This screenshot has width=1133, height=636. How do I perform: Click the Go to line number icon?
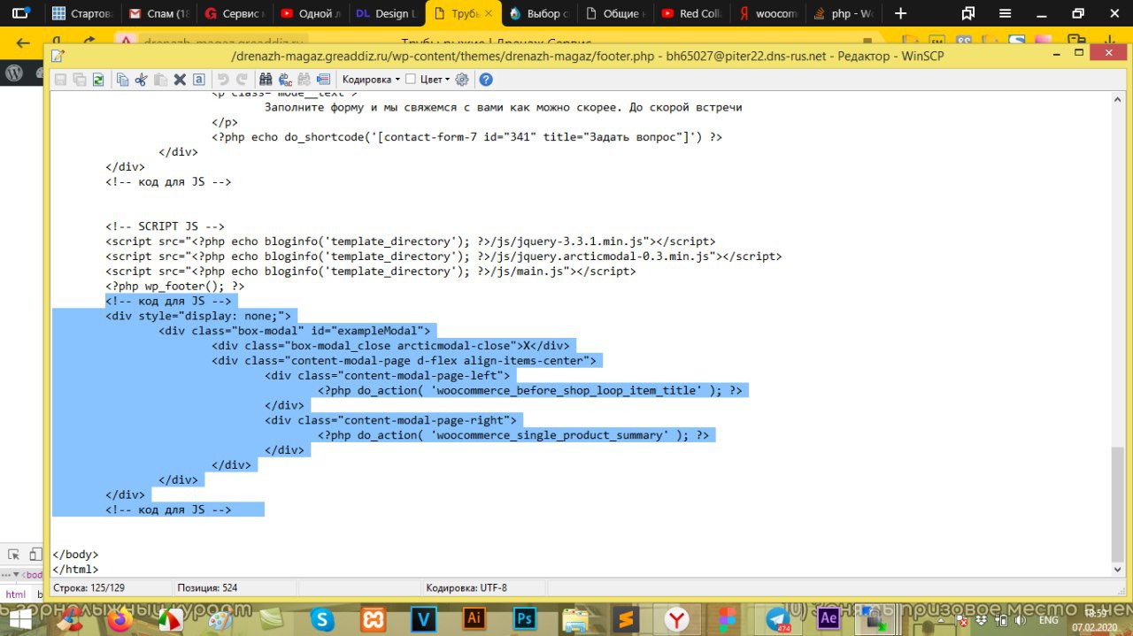point(323,80)
